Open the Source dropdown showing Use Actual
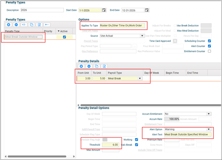The image size is (222, 160). 142,36
